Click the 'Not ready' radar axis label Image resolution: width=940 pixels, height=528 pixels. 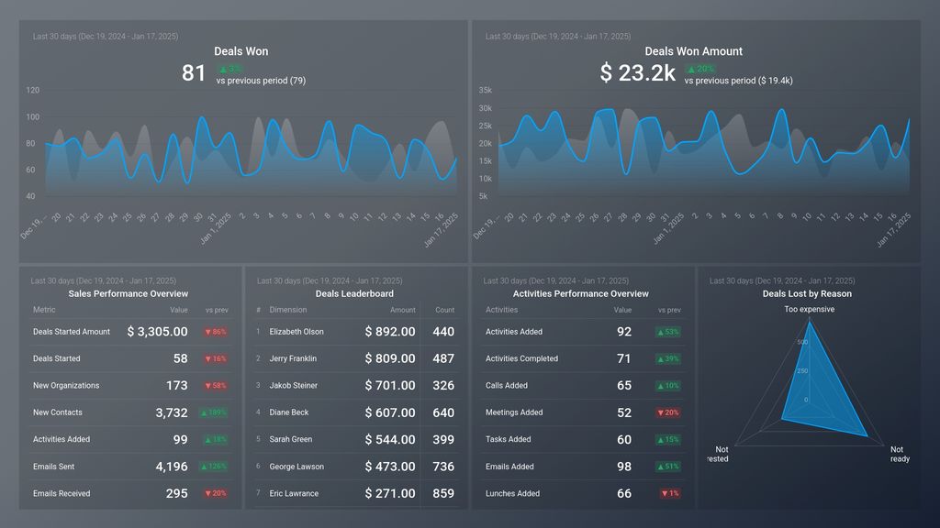(900, 454)
